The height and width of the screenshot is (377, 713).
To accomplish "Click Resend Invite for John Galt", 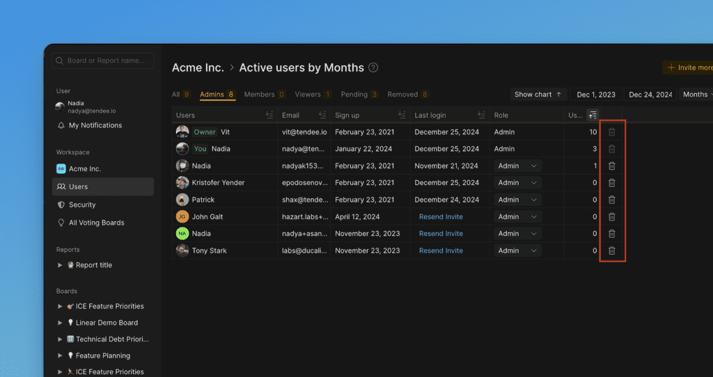I will point(441,217).
